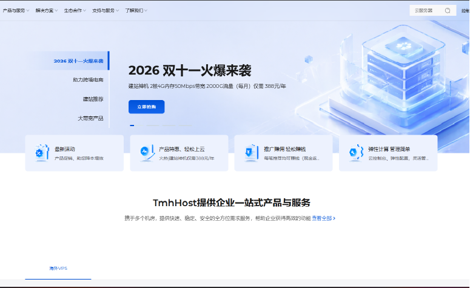
Task: Click the 弹性计算 管理简单 card title
Action: 389,149
